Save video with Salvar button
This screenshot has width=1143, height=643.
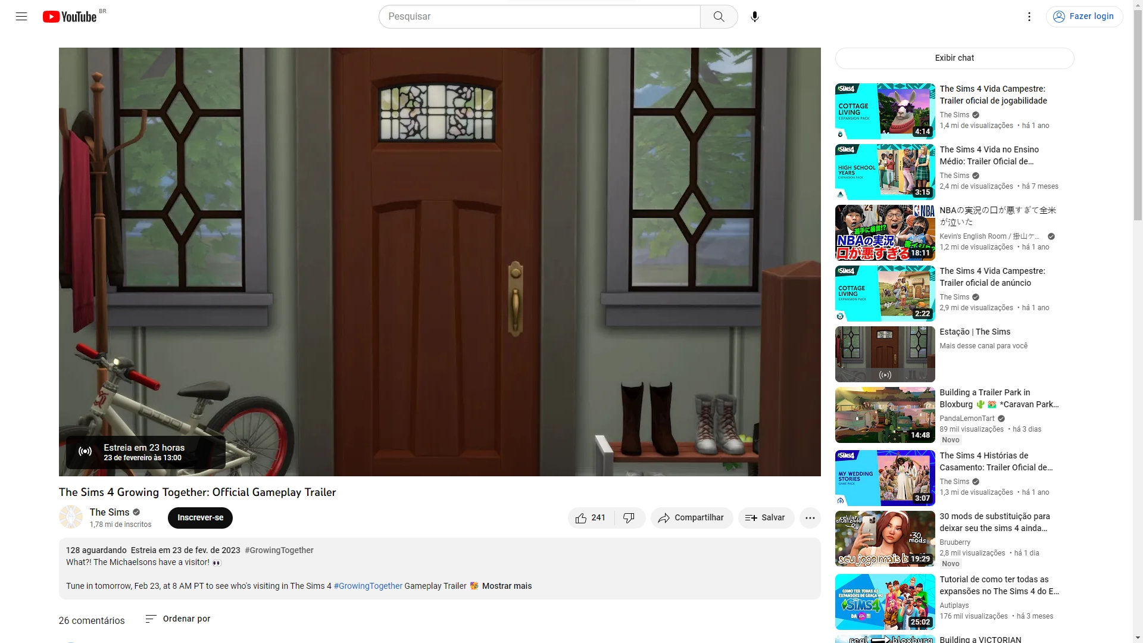[766, 518]
